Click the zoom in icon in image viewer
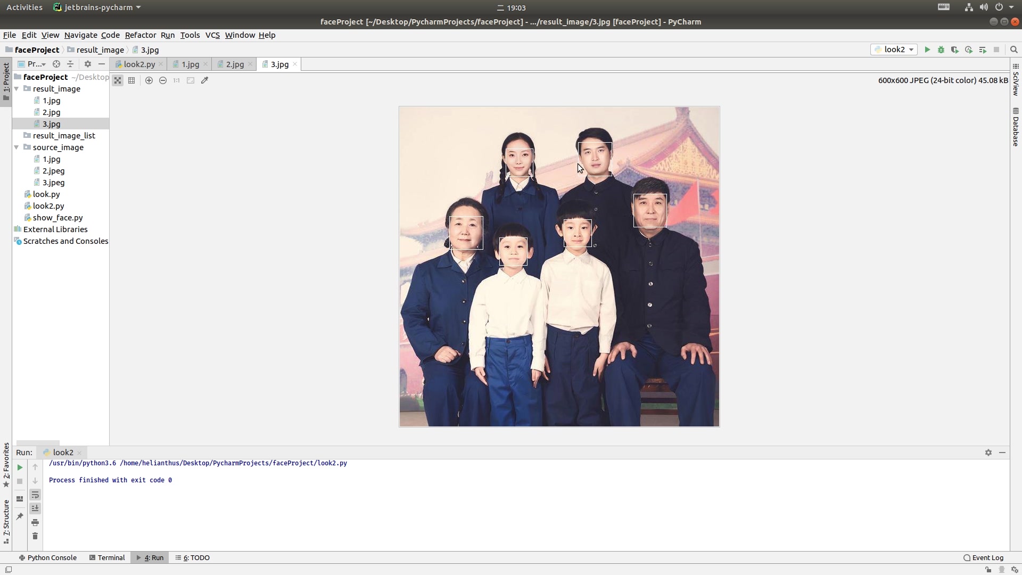1022x575 pixels. [x=149, y=80]
